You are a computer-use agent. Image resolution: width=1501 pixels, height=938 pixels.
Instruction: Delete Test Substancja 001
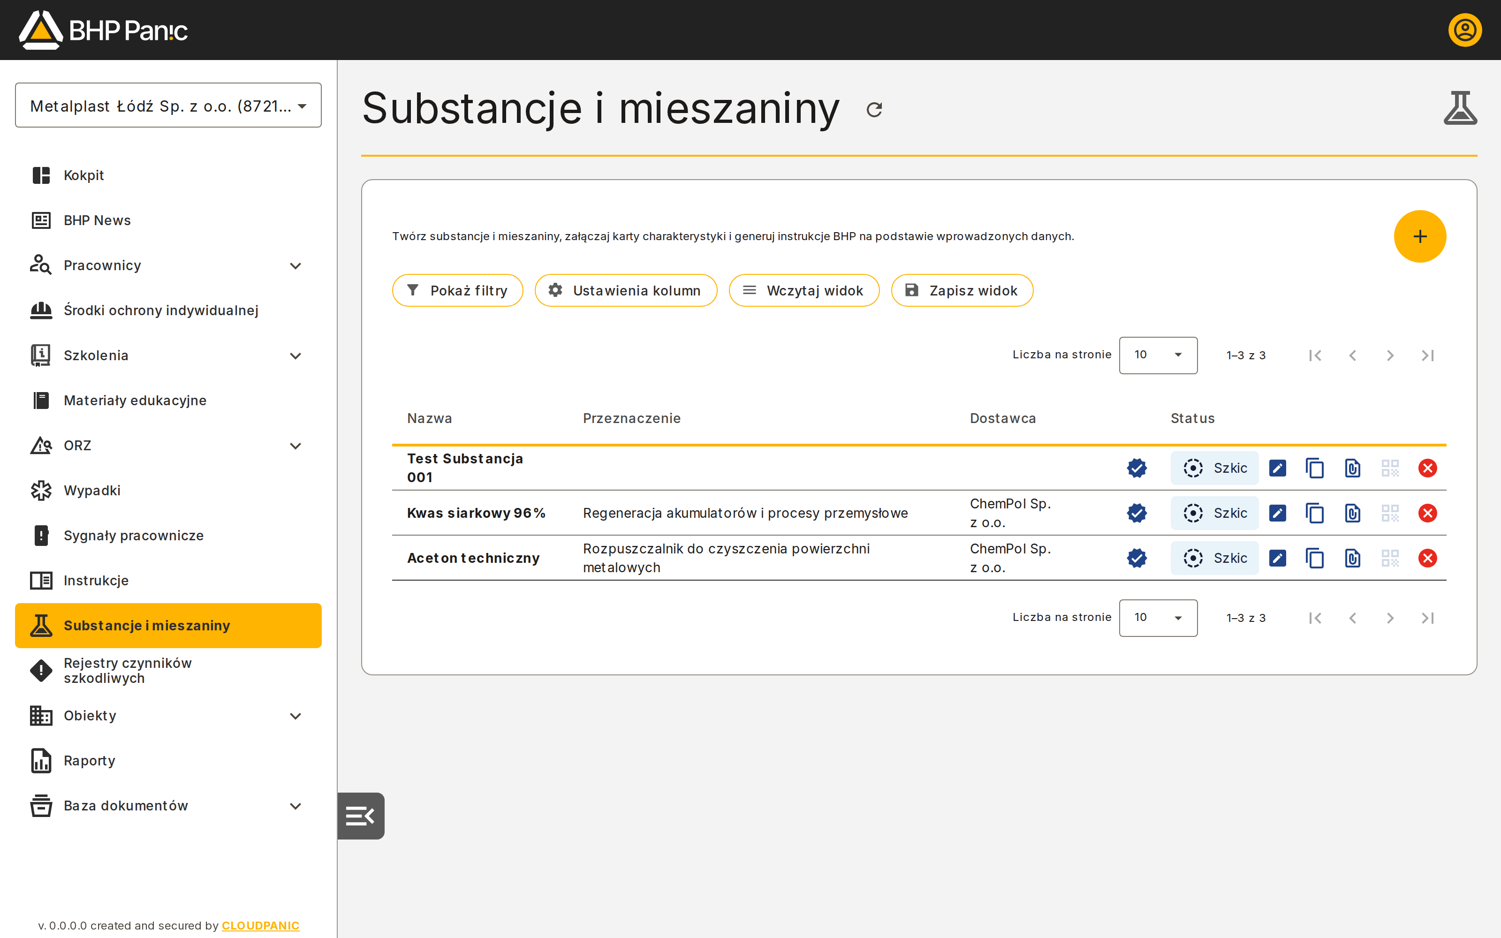point(1427,468)
